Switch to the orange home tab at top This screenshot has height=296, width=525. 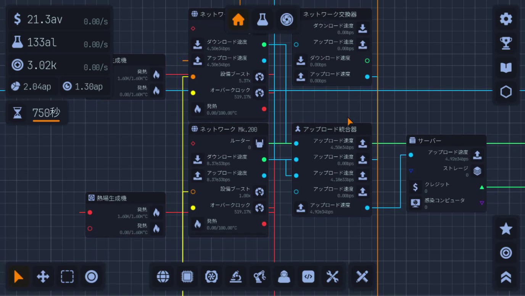(x=238, y=19)
